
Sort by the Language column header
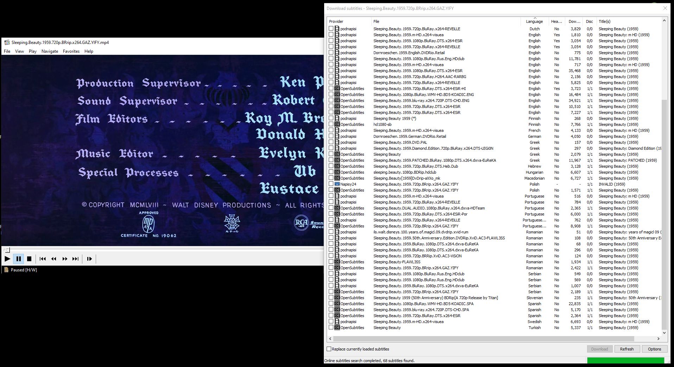coord(534,21)
